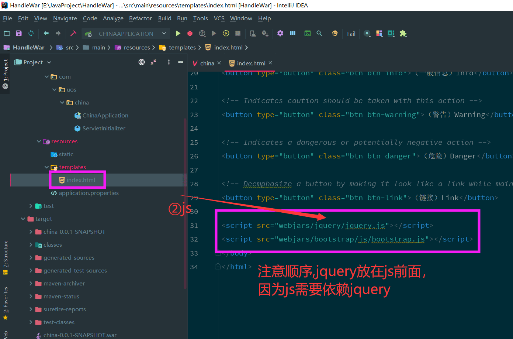
Task: Close the china editor tab
Action: click(x=219, y=63)
